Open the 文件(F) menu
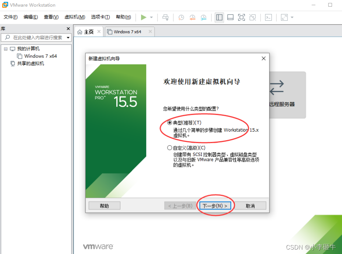The height and width of the screenshot is (254, 342). point(10,17)
